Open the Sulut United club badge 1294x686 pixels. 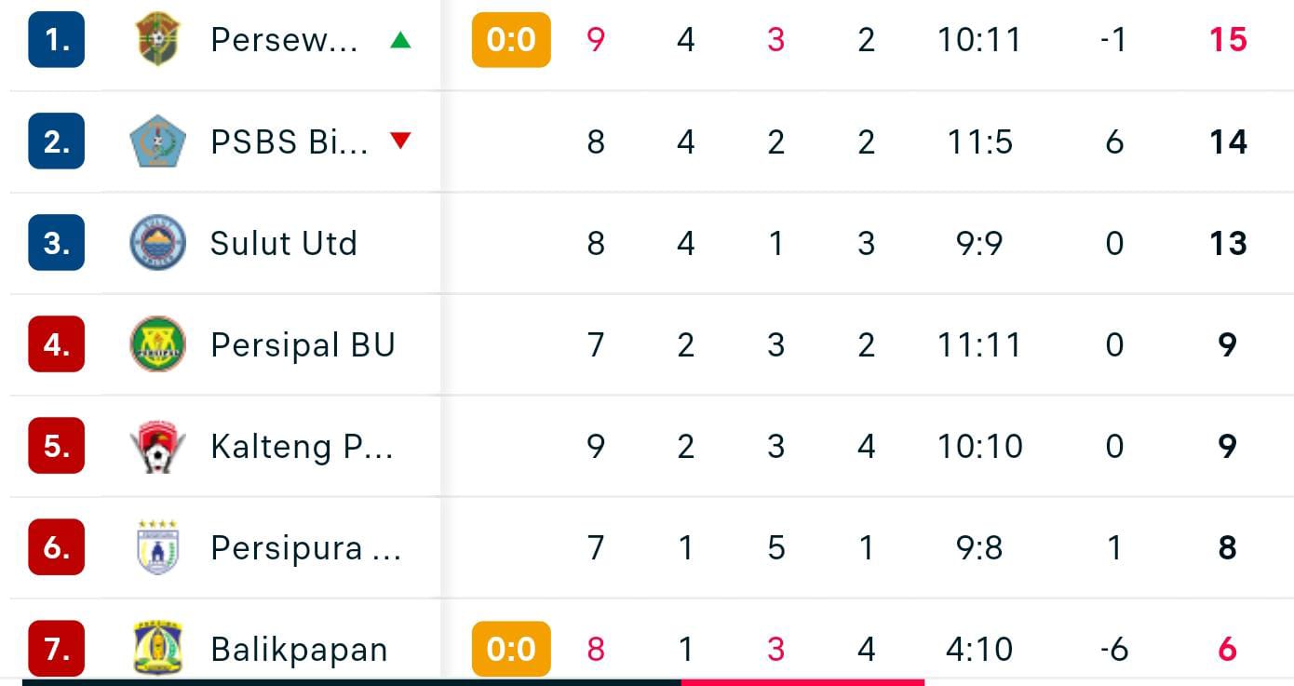157,243
